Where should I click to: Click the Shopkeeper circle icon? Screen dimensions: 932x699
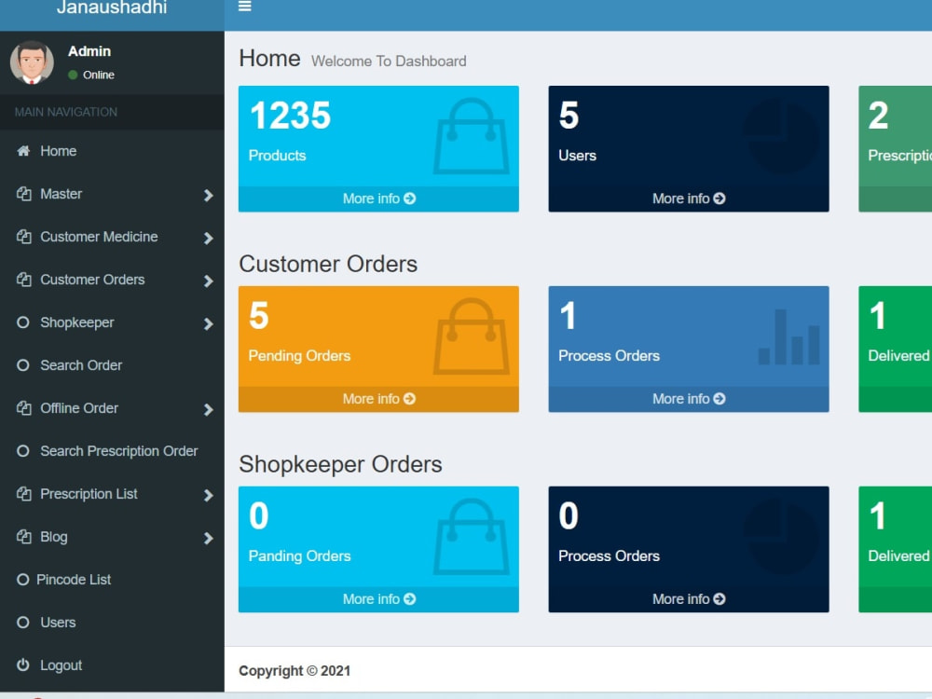point(22,322)
